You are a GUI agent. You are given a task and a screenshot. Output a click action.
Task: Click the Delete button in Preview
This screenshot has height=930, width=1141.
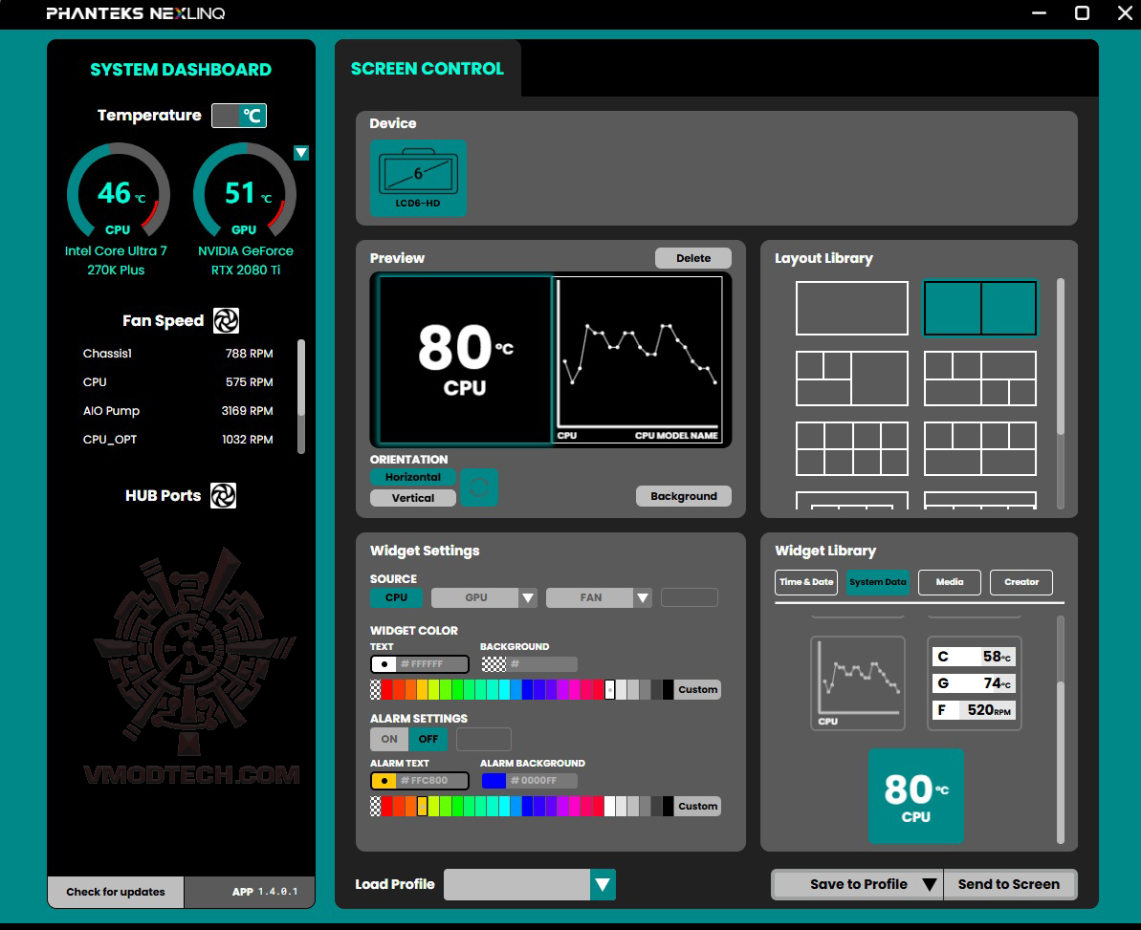click(693, 258)
